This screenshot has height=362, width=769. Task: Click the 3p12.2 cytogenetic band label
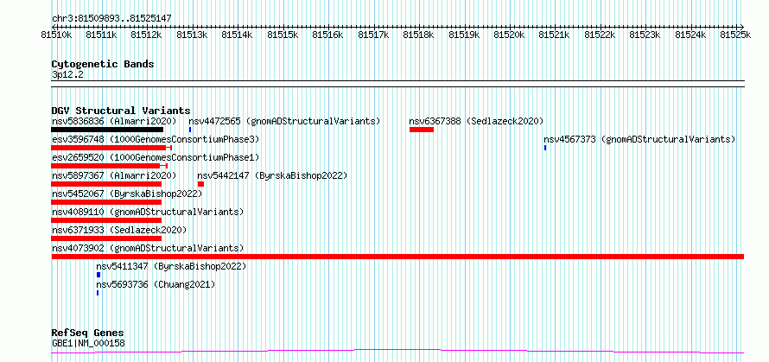click(67, 74)
